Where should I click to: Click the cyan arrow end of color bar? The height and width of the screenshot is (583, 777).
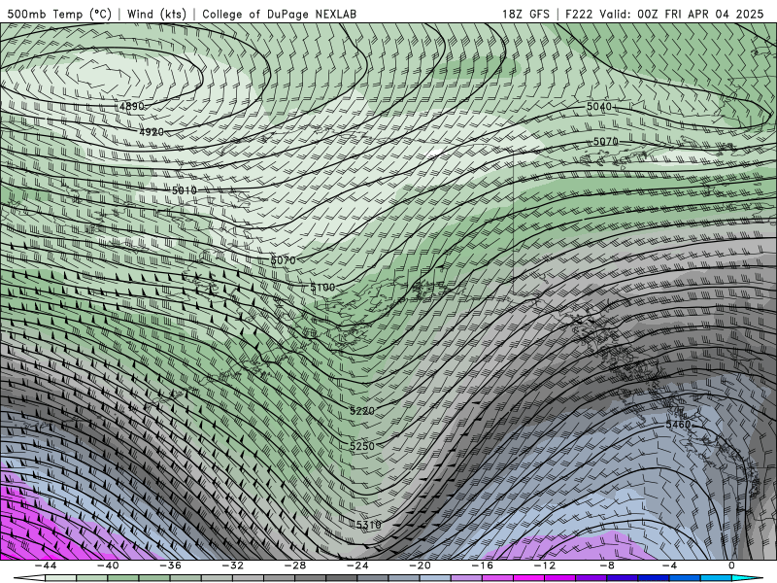coord(747,578)
